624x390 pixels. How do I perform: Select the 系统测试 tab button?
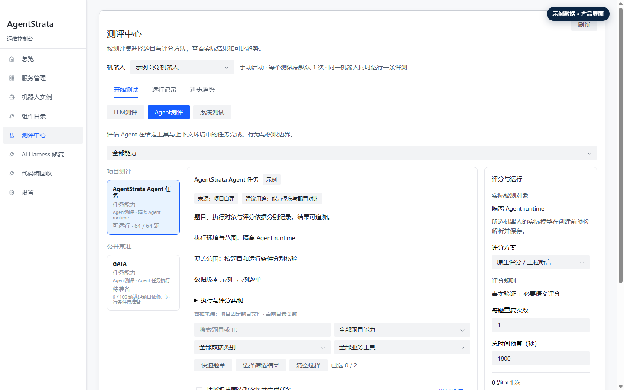[212, 112]
